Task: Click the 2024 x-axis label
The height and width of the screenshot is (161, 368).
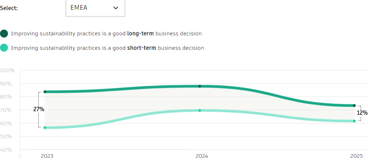Action: pos(202,156)
